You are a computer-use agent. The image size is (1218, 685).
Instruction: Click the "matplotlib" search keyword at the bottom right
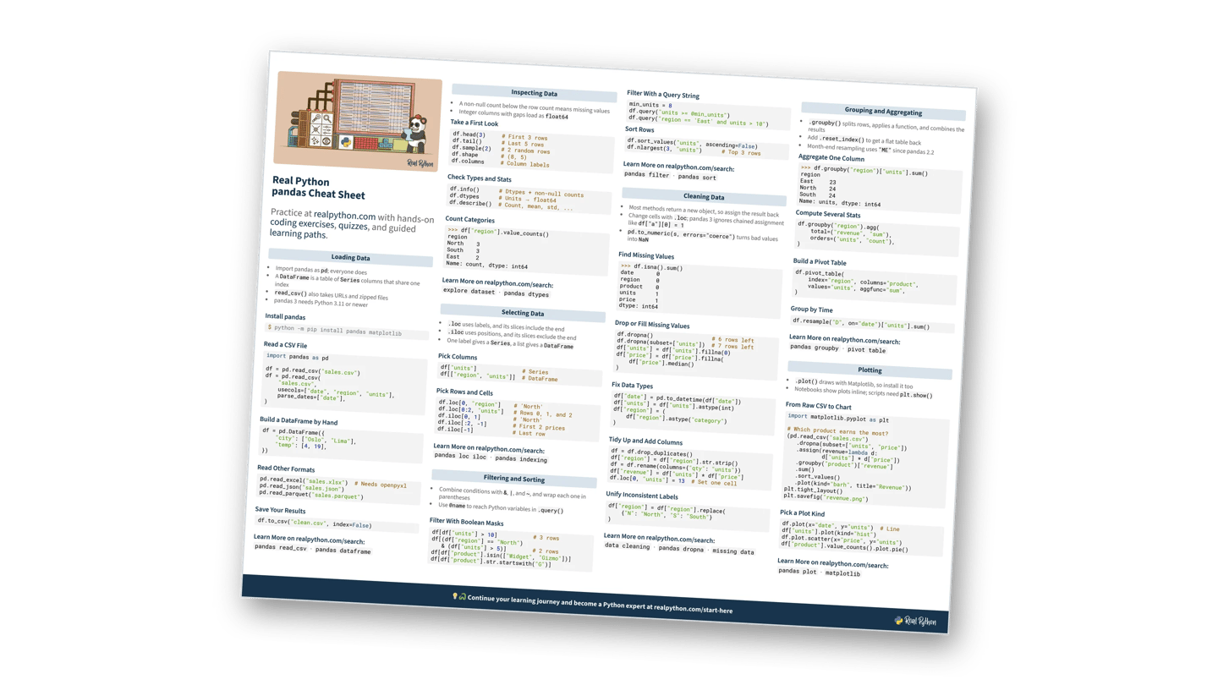(844, 573)
